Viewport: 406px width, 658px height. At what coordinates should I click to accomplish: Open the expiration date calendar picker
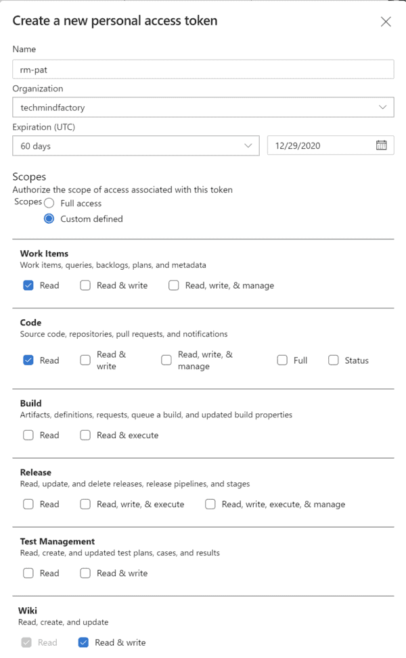pyautogui.click(x=381, y=145)
